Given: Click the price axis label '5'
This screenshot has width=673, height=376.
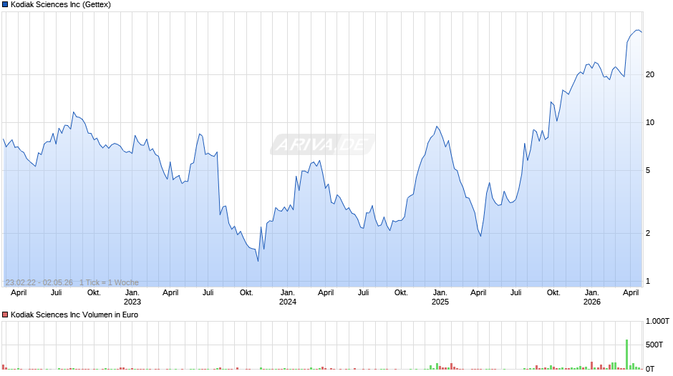Looking at the screenshot, I should click(x=648, y=171).
